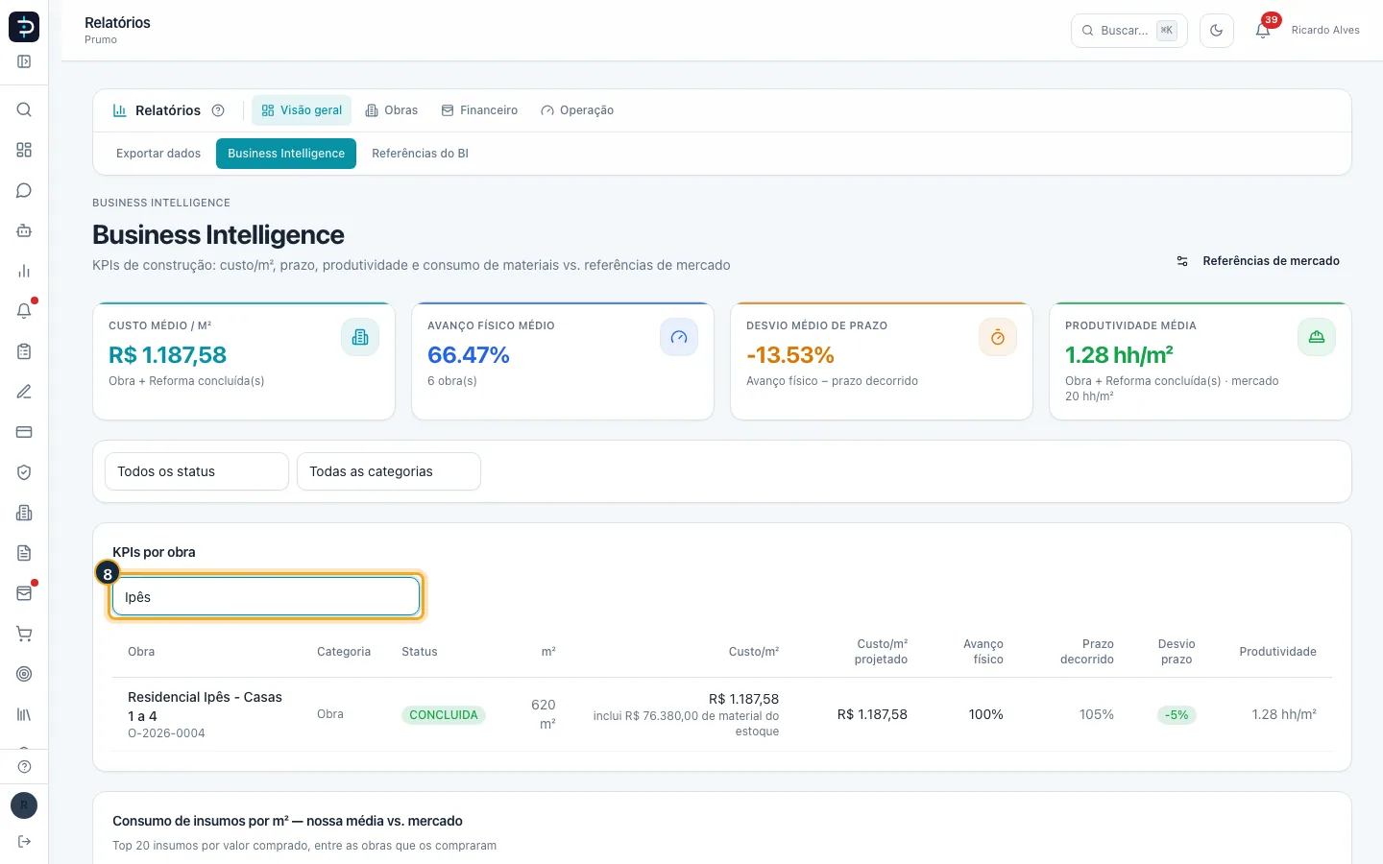Image resolution: width=1383 pixels, height=864 pixels.
Task: Open the credit card sidebar icon
Action: click(x=24, y=432)
